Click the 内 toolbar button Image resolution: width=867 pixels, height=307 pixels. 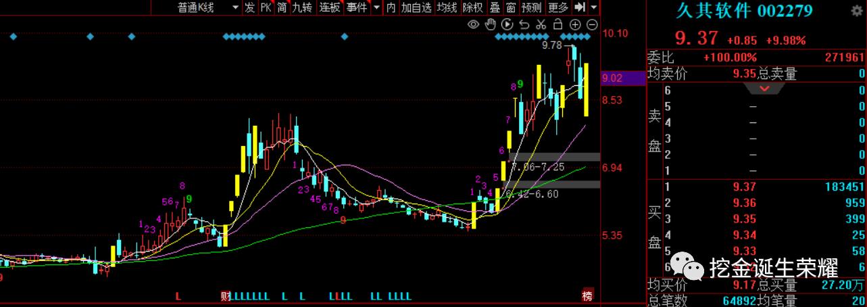(391, 7)
